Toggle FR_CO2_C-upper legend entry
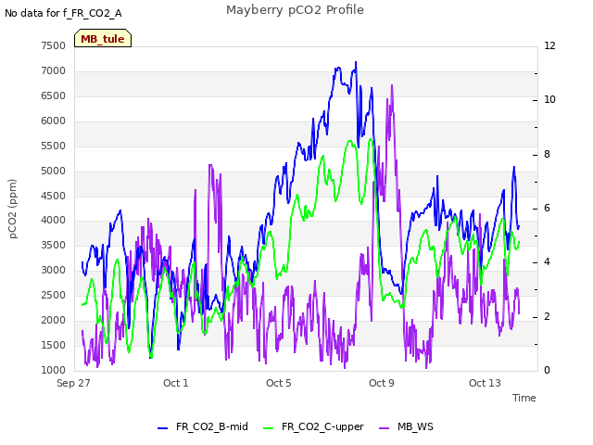The height and width of the screenshot is (445, 593). click(313, 426)
